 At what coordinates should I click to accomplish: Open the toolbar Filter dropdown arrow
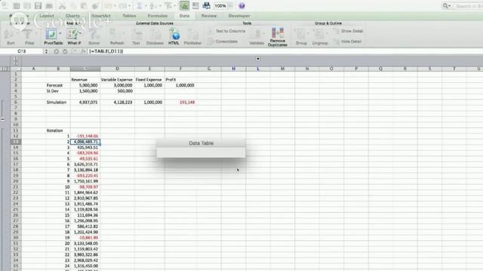174,6
